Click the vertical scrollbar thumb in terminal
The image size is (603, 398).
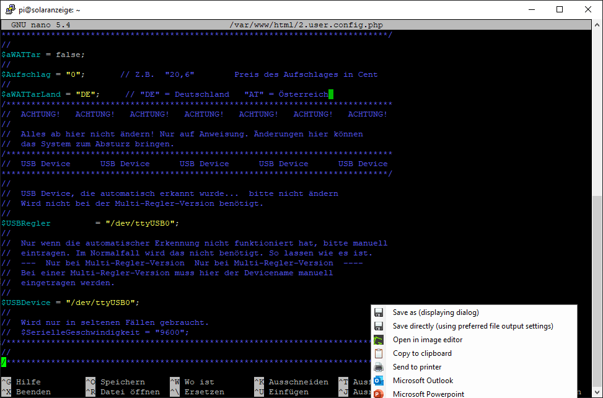(597, 279)
